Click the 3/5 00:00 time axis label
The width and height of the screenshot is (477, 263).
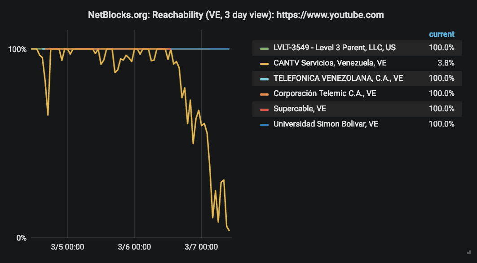pyautogui.click(x=67, y=246)
